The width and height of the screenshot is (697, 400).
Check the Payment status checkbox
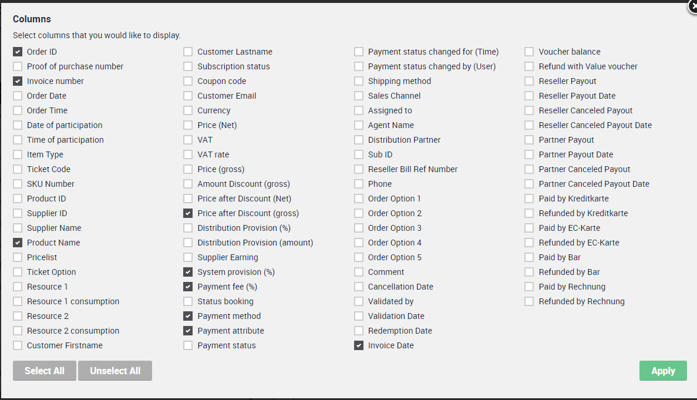point(188,345)
